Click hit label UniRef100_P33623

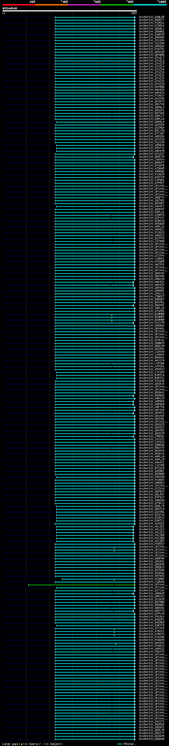152,233
